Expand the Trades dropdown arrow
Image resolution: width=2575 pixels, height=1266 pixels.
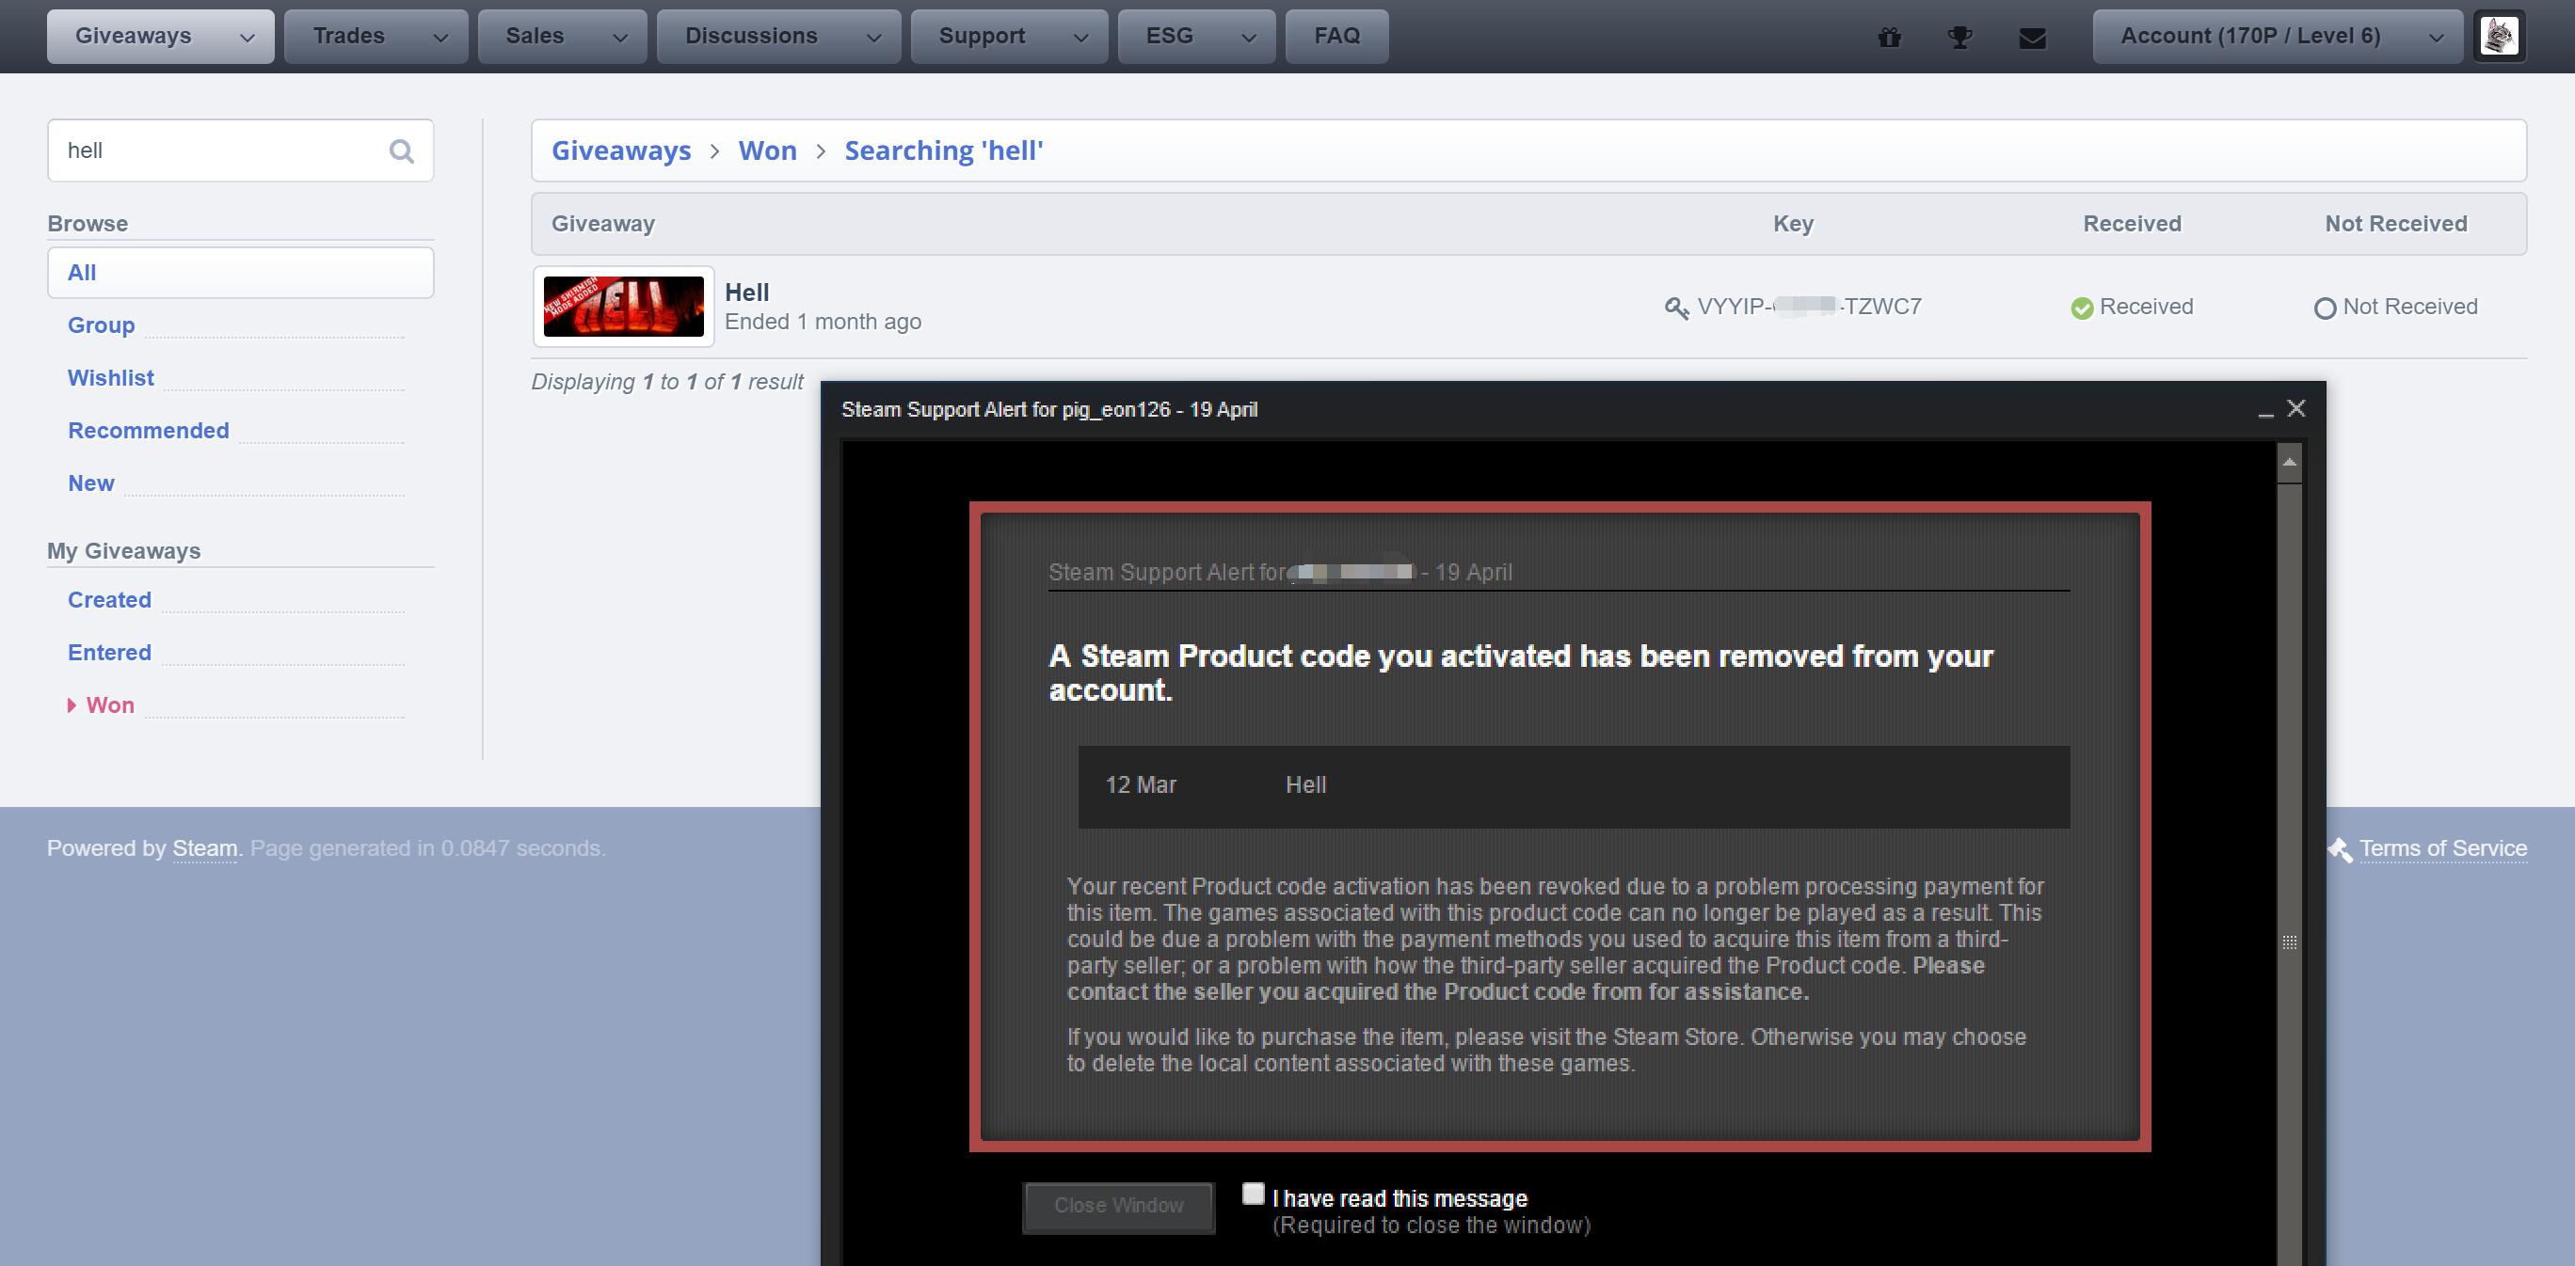pos(440,38)
